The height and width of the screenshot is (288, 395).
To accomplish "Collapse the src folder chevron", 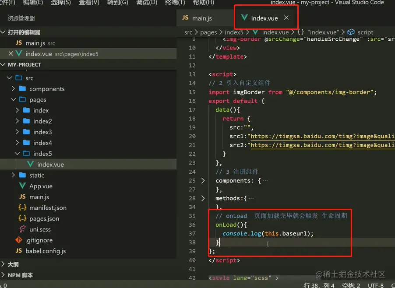I will pyautogui.click(x=9, y=78).
